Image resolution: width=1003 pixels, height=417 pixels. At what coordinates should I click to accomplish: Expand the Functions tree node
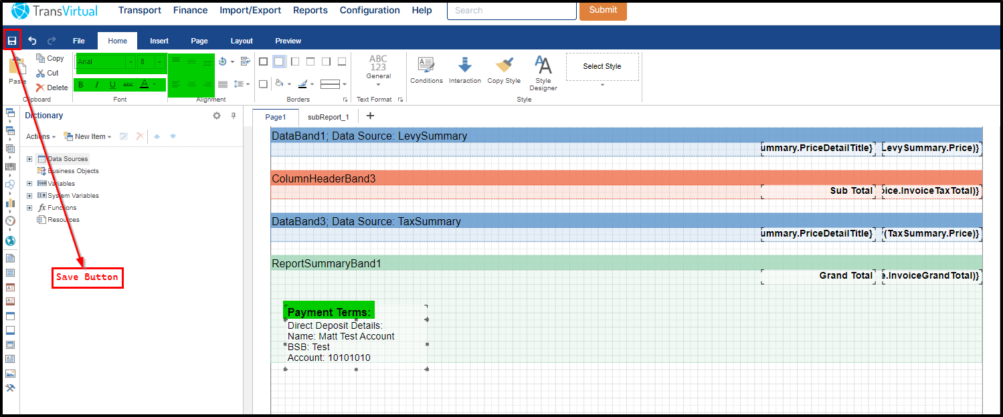pyautogui.click(x=29, y=207)
